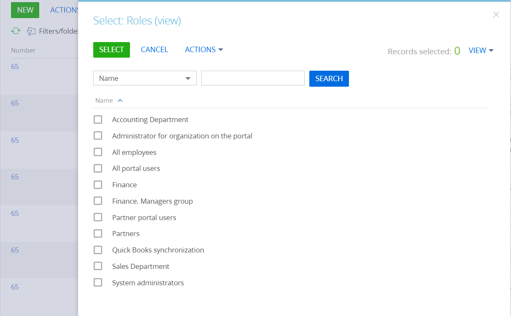Viewport: 511px width, 316px height.
Task: Tick the Accounting Department checkbox
Action: pyautogui.click(x=98, y=119)
